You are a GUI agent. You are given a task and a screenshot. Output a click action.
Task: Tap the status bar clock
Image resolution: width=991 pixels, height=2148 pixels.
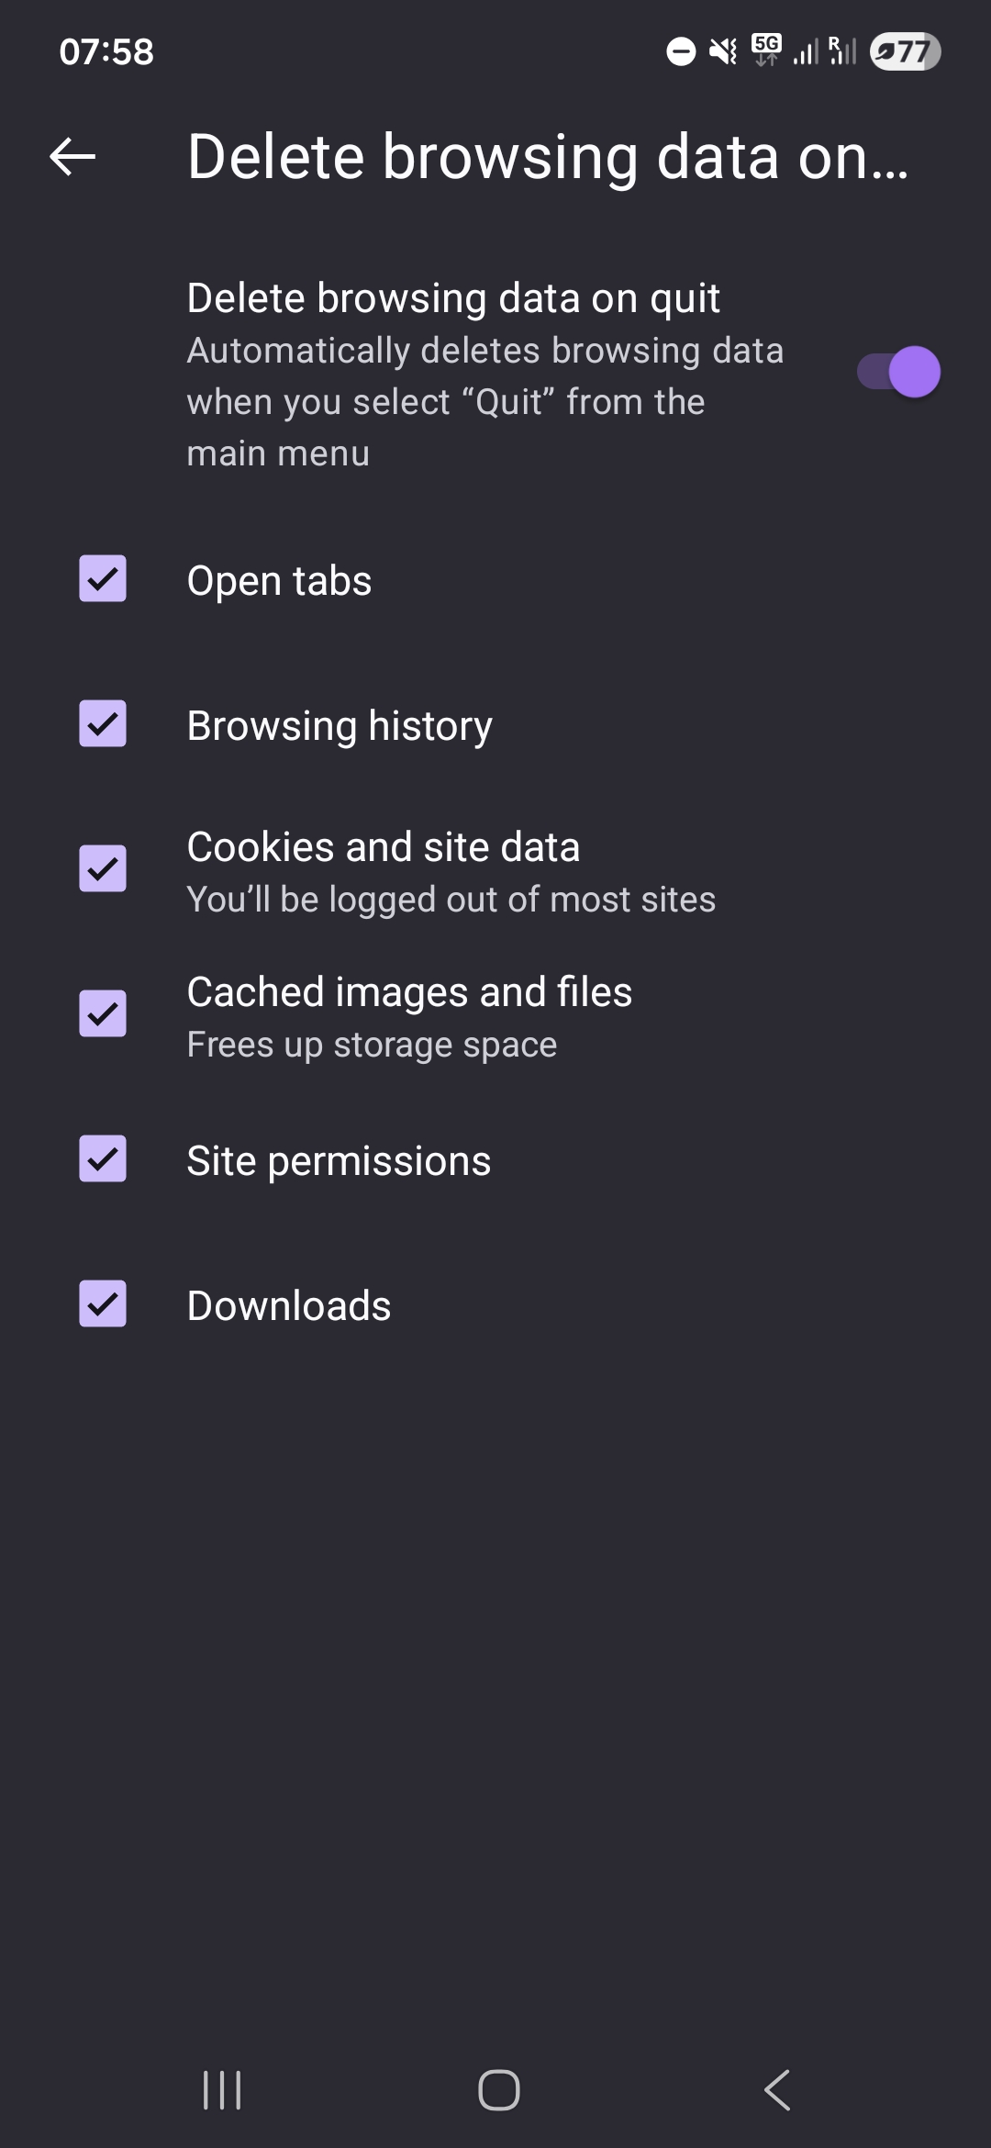(106, 51)
